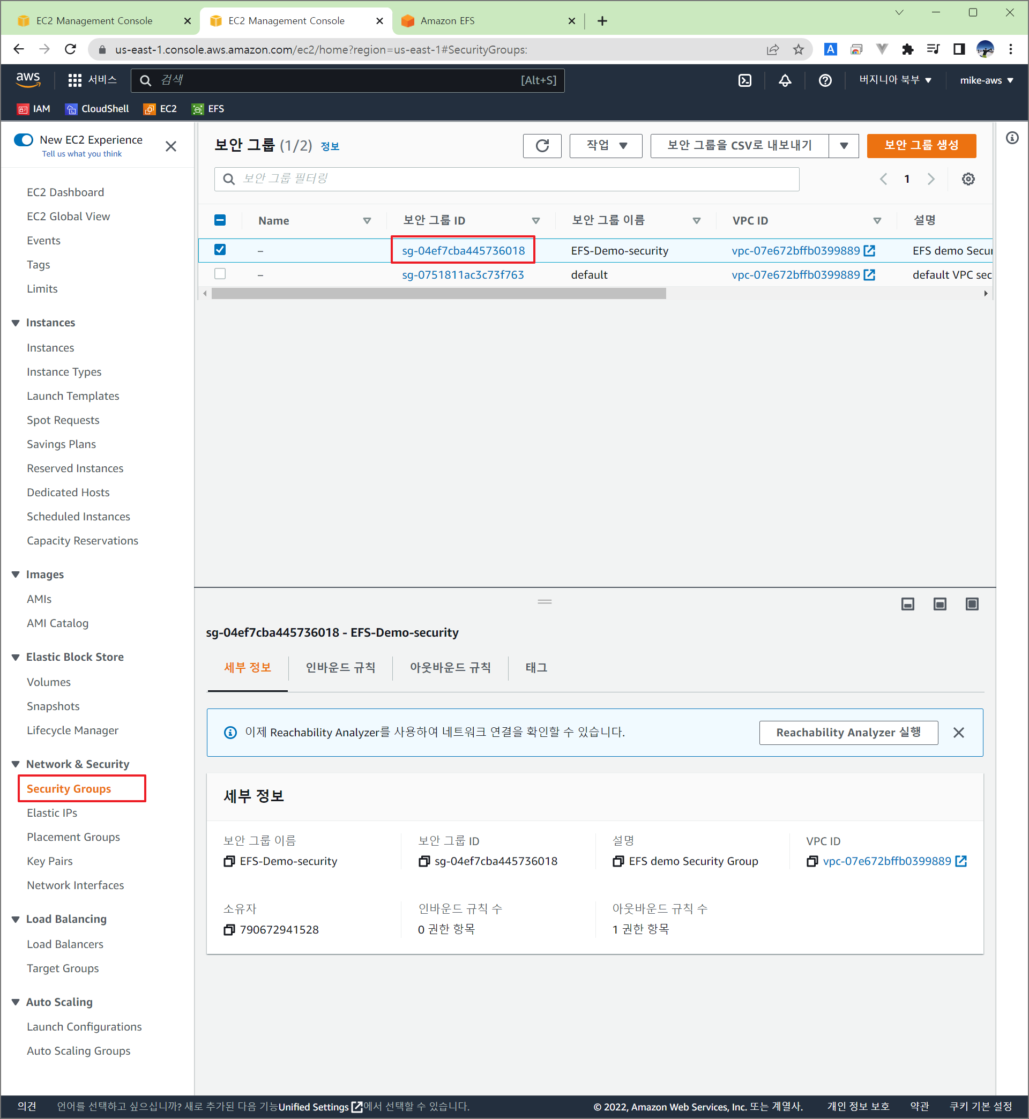The height and width of the screenshot is (1119, 1029).
Task: Open the AWS services grid menu
Action: [74, 80]
